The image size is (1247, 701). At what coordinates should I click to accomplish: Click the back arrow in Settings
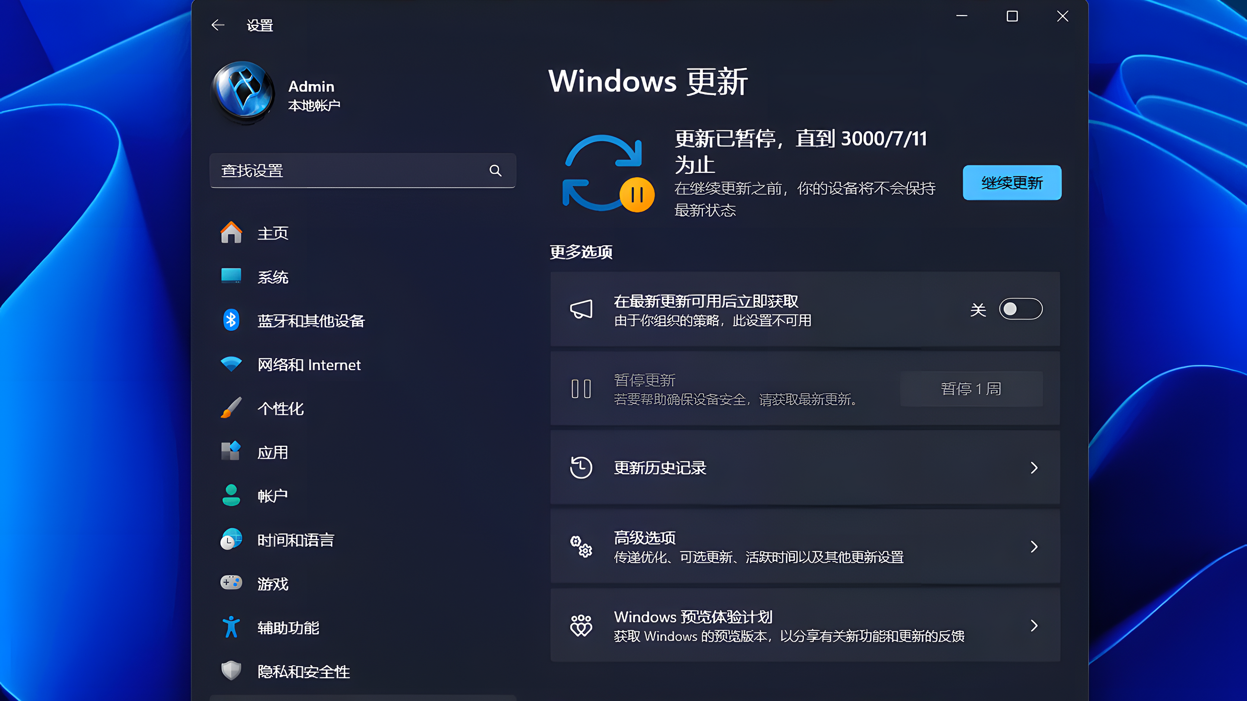[x=218, y=25]
